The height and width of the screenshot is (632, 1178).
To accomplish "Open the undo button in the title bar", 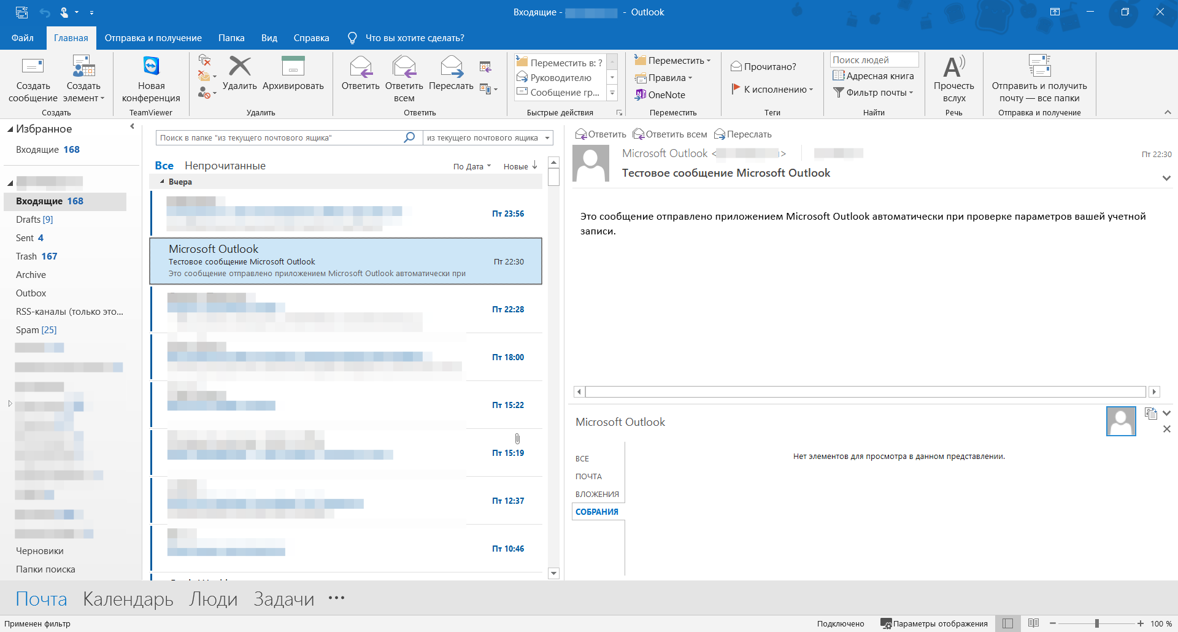I will point(44,12).
